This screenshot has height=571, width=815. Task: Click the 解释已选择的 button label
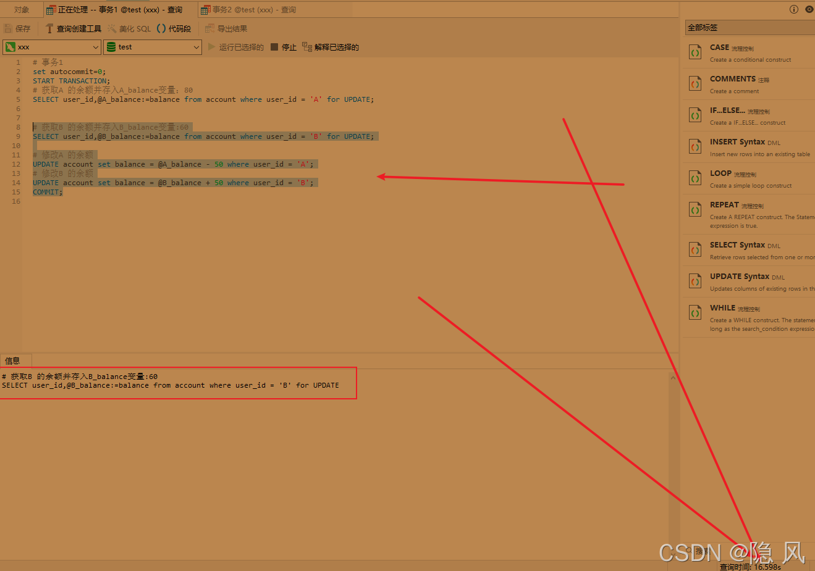coord(337,47)
